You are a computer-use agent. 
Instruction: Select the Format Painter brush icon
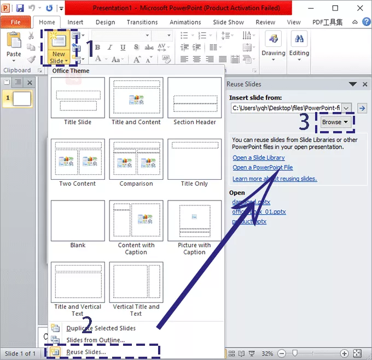[x=31, y=59]
